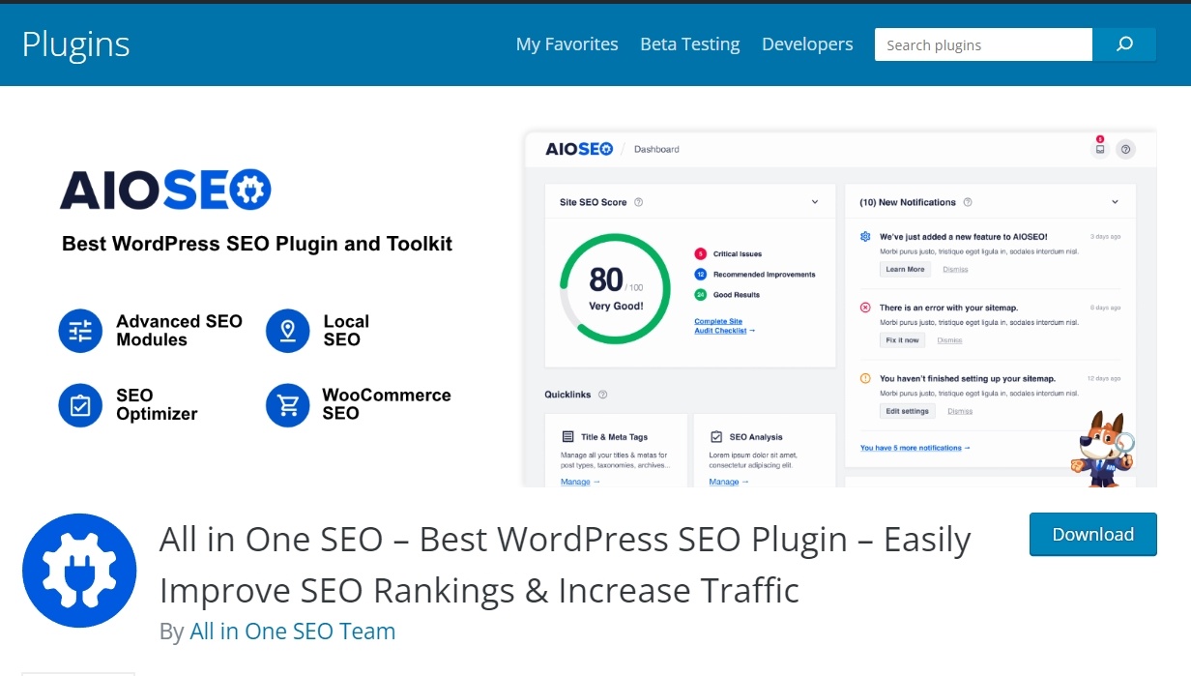Click the All in One SEO plugin icon
Screen dimensions: 1191x676
79,571
